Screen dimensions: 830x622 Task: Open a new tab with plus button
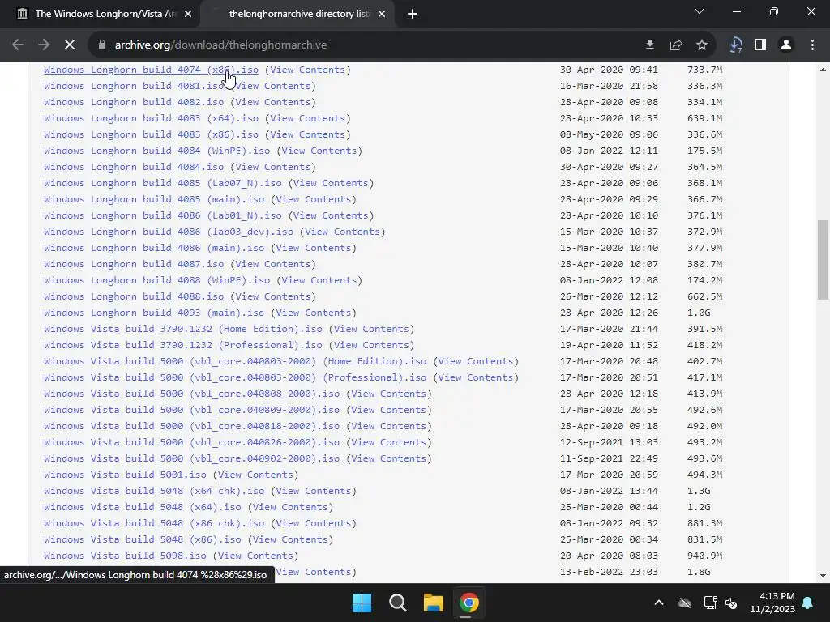coord(413,15)
